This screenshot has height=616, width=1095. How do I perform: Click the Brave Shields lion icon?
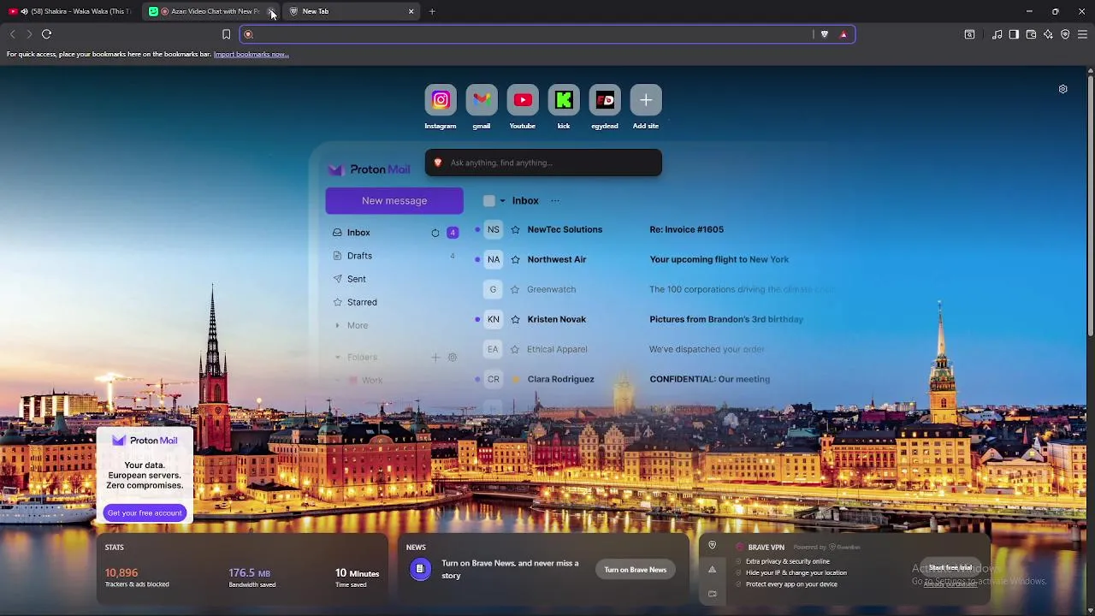tap(825, 34)
